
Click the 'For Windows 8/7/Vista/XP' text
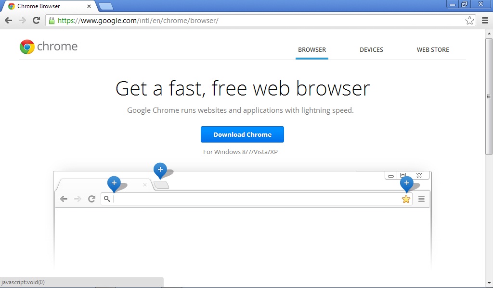[x=240, y=152]
